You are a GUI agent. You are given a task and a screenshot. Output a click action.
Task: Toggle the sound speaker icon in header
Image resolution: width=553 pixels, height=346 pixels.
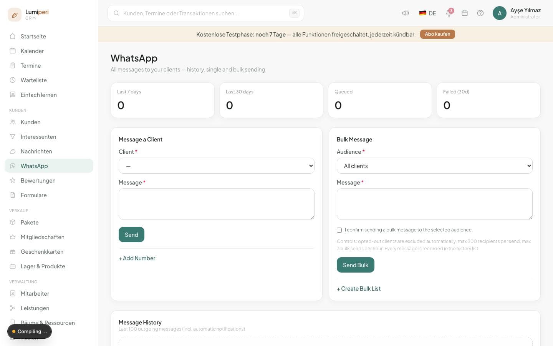point(405,13)
